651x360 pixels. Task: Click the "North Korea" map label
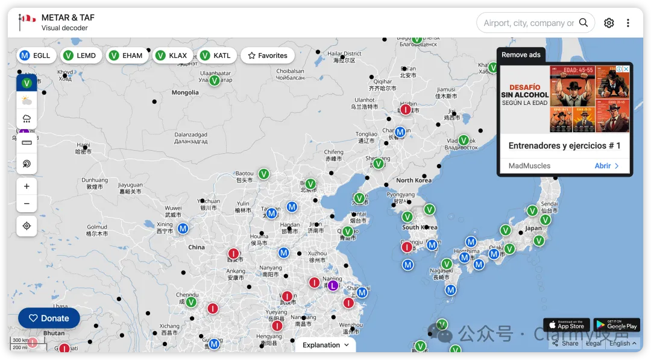click(414, 180)
